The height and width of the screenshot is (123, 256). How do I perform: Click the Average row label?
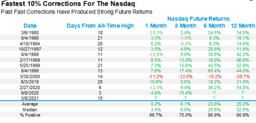tap(30, 104)
